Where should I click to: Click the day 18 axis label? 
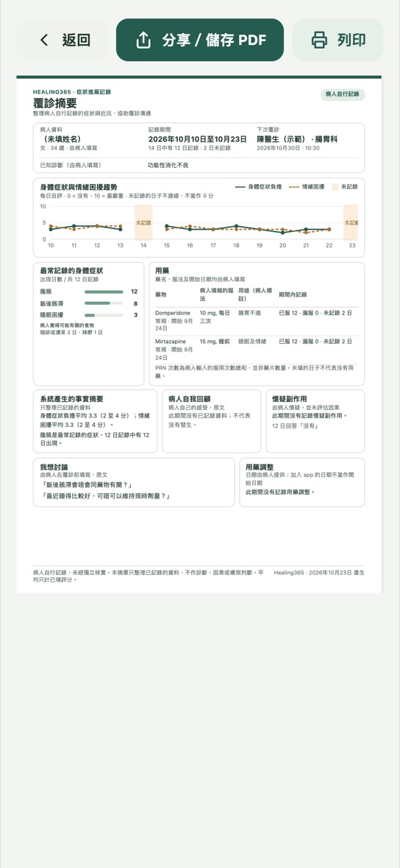pyautogui.click(x=236, y=245)
